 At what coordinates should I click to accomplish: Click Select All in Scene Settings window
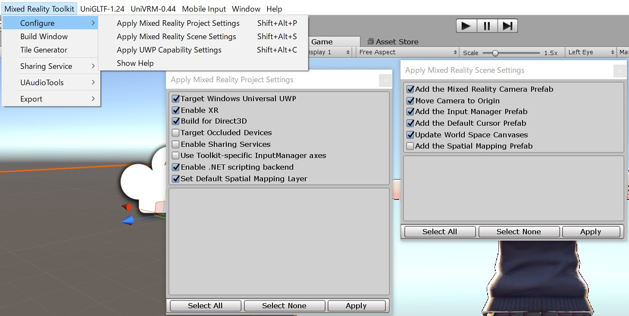click(x=440, y=232)
